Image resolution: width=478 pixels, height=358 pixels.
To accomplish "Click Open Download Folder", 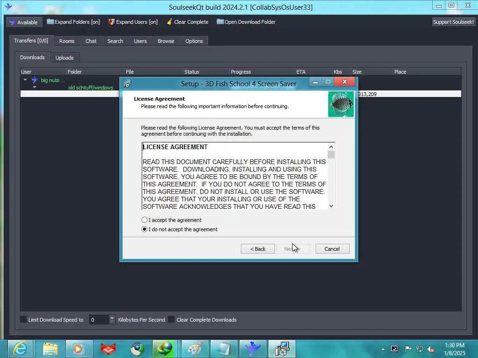I will pos(246,22).
